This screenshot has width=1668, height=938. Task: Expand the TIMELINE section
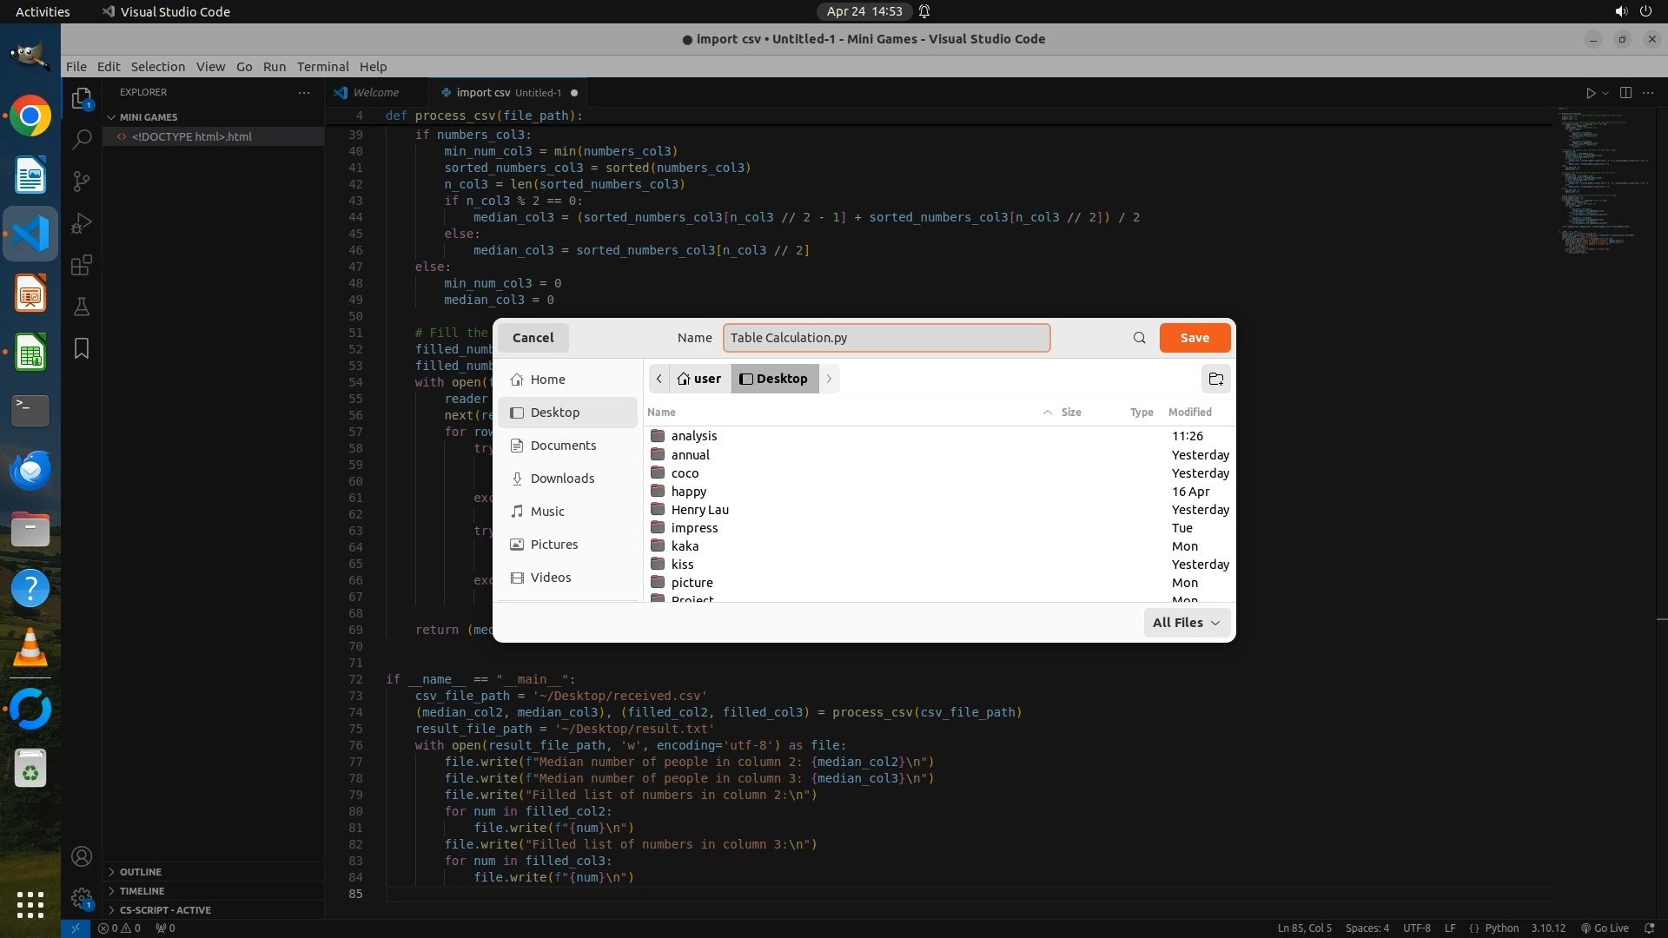[x=142, y=891]
